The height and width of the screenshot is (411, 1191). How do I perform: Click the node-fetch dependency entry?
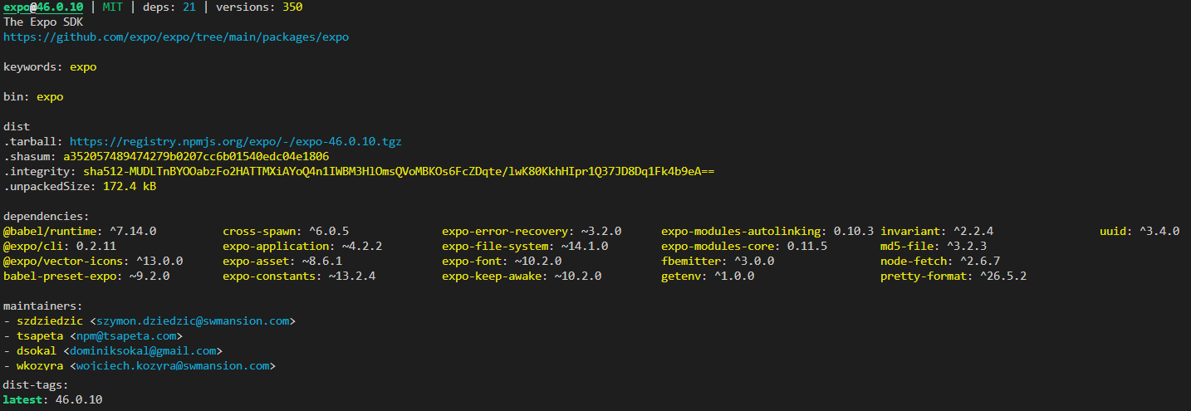[x=940, y=262]
